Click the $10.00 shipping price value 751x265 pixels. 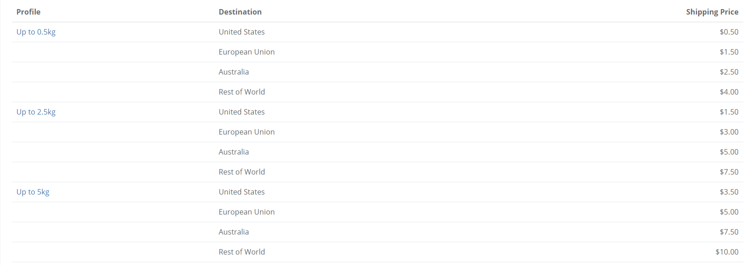click(x=727, y=252)
